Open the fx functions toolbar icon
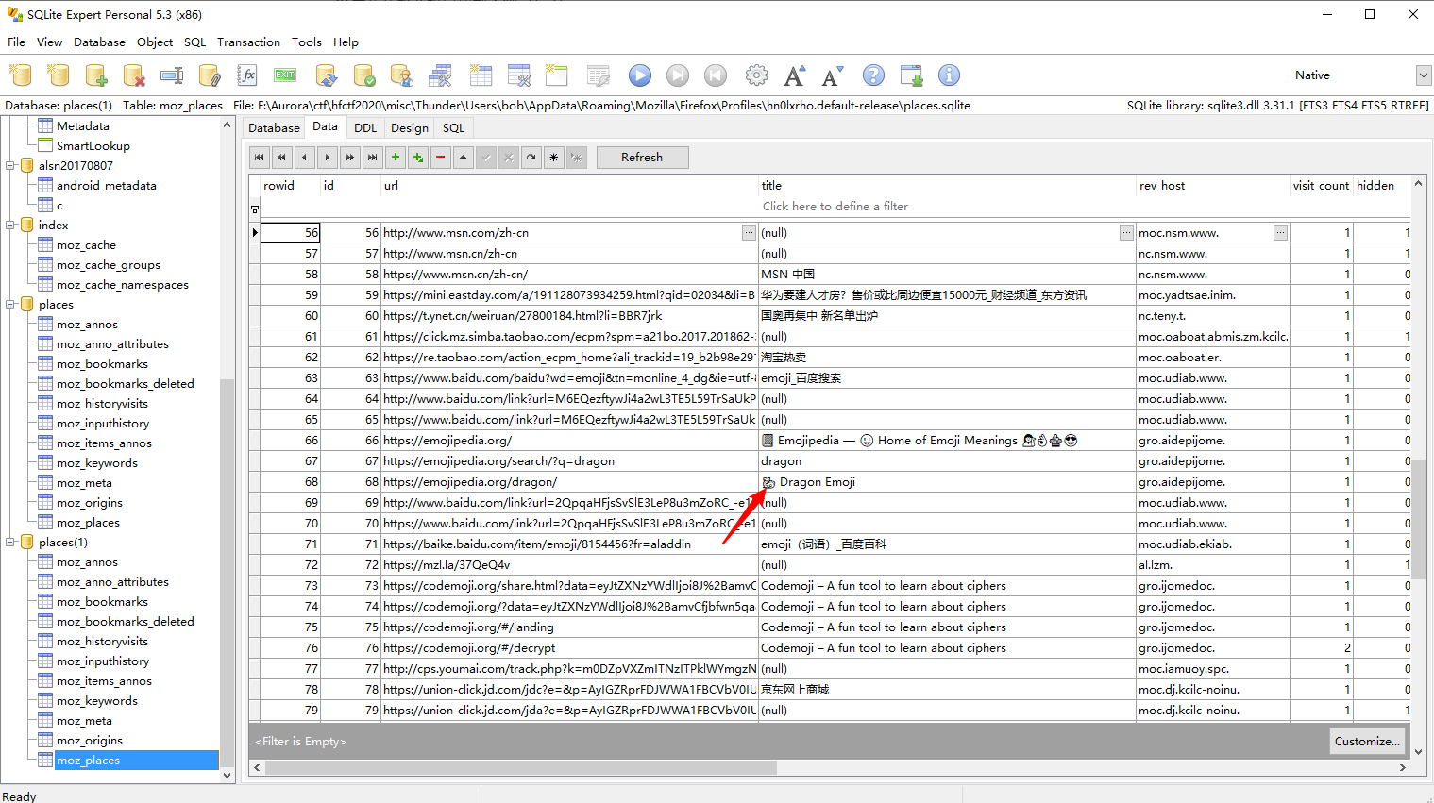 tap(247, 75)
